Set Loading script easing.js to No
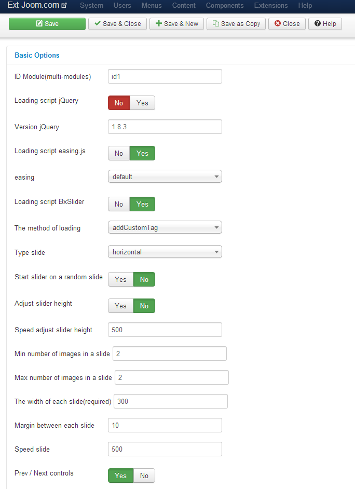Viewport: 355px width, 489px height. (119, 153)
